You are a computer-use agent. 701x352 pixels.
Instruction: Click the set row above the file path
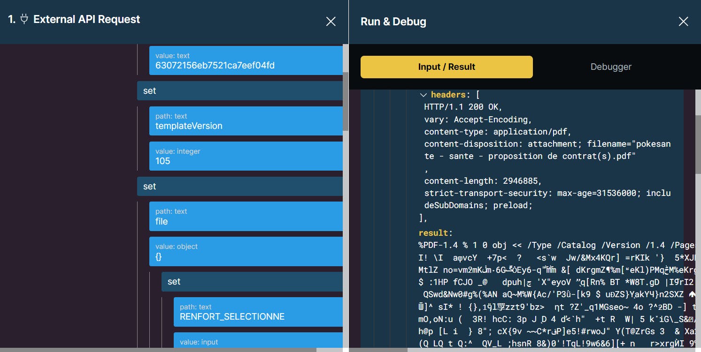pyautogui.click(x=240, y=187)
